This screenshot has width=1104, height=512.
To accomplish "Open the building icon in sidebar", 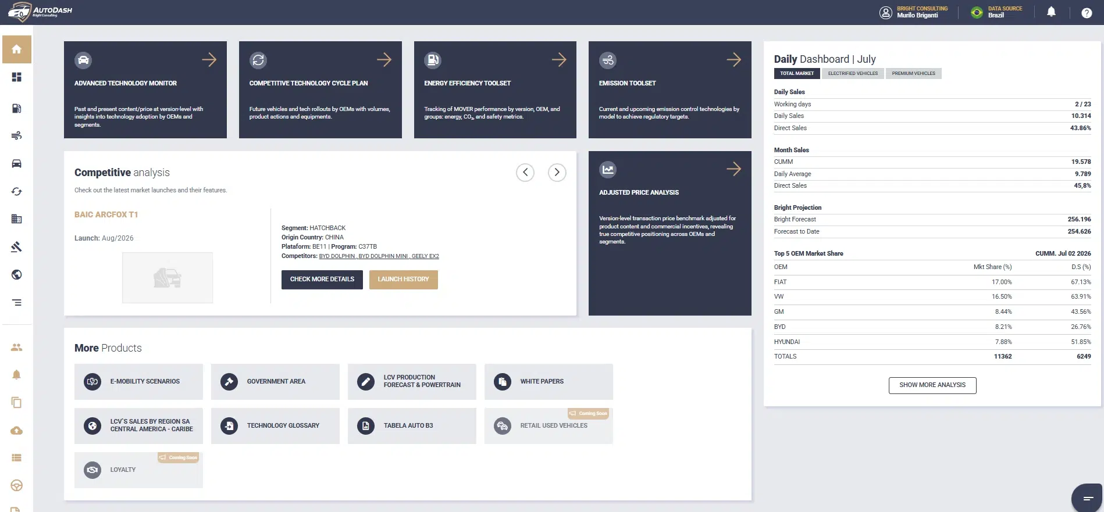I will pos(17,219).
